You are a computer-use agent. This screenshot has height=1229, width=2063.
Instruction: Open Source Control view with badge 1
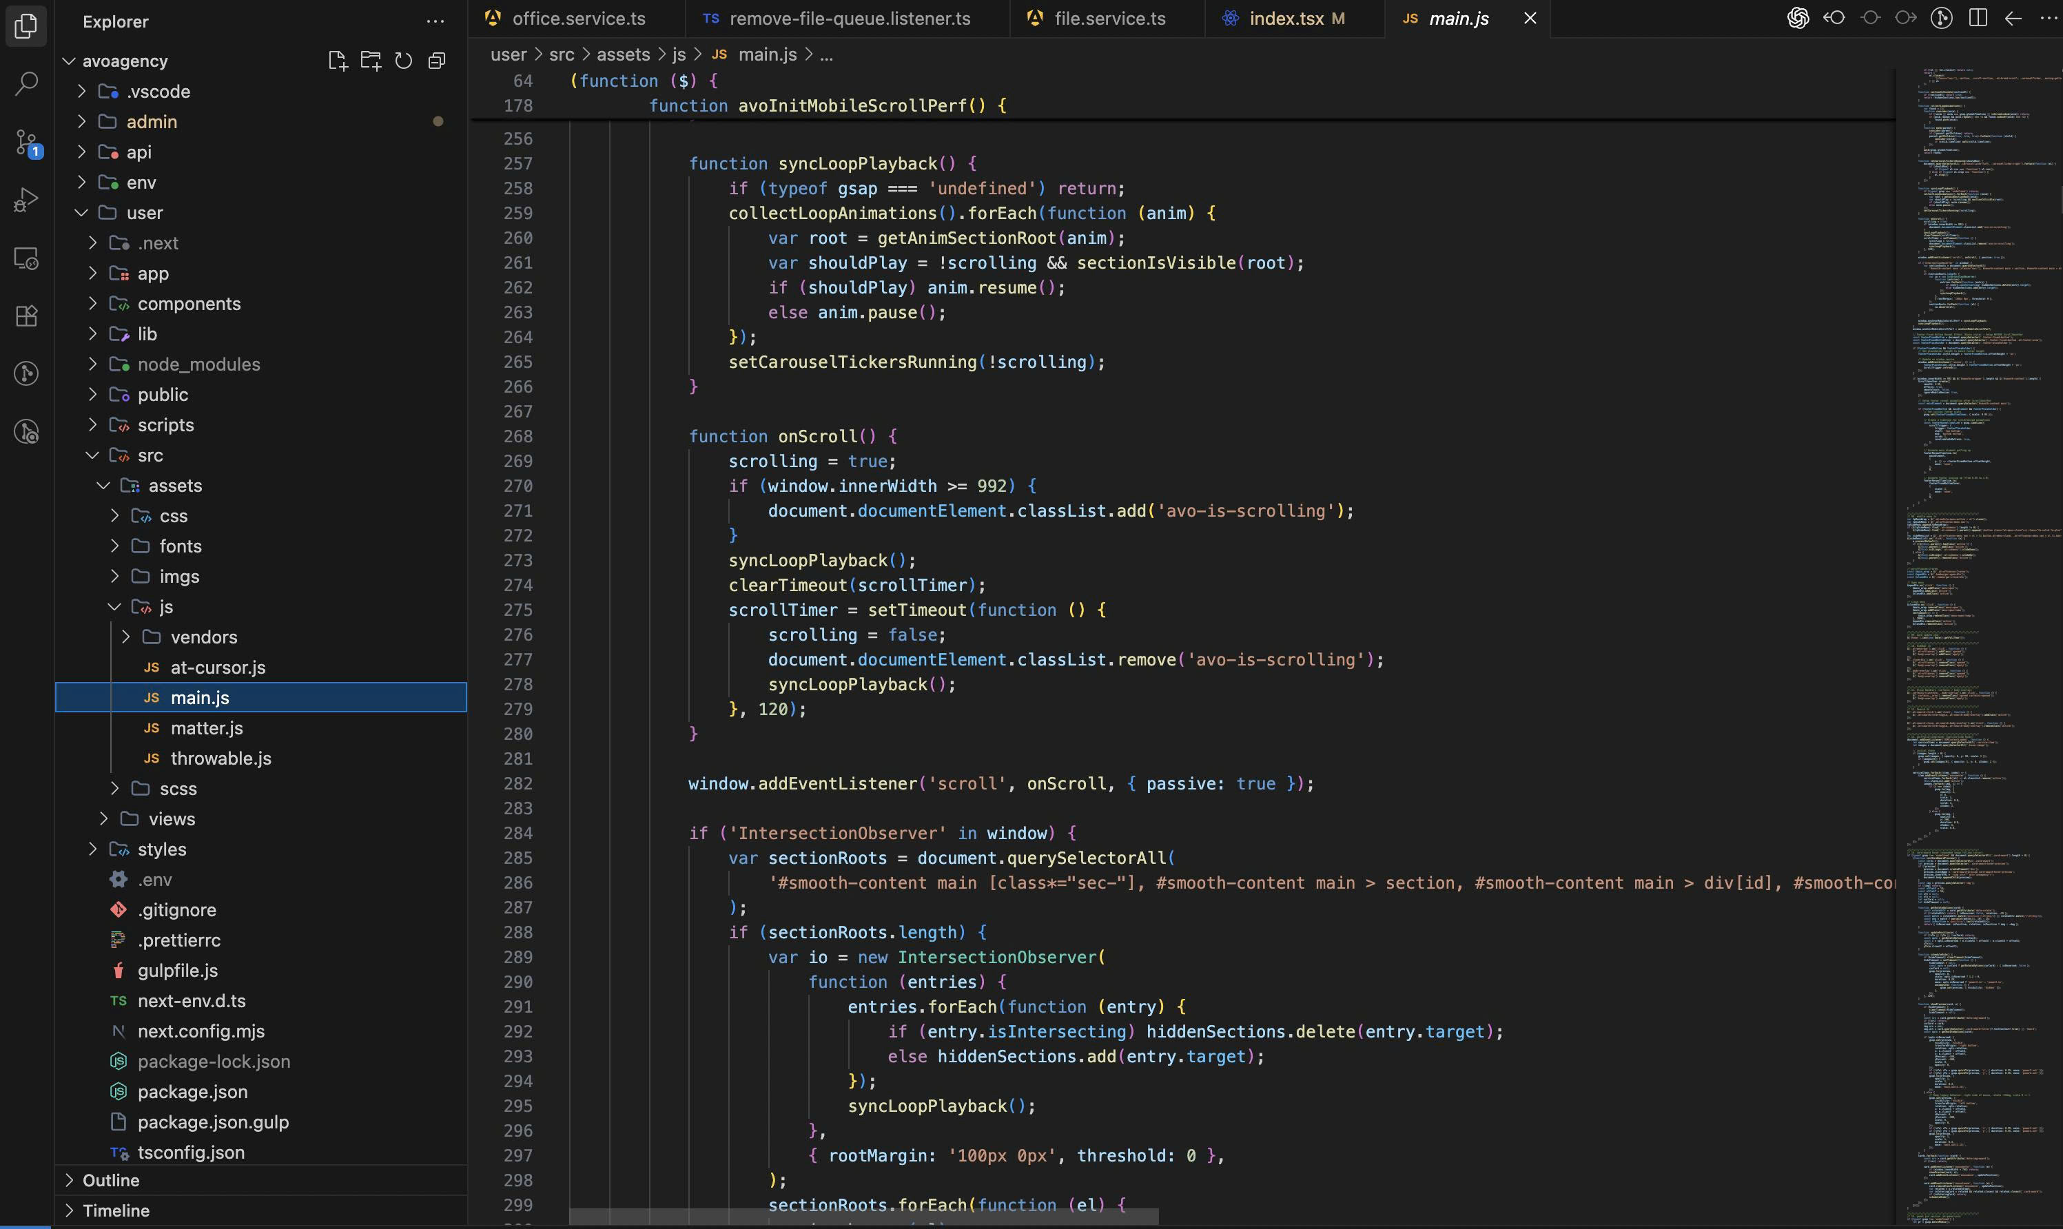(26, 143)
